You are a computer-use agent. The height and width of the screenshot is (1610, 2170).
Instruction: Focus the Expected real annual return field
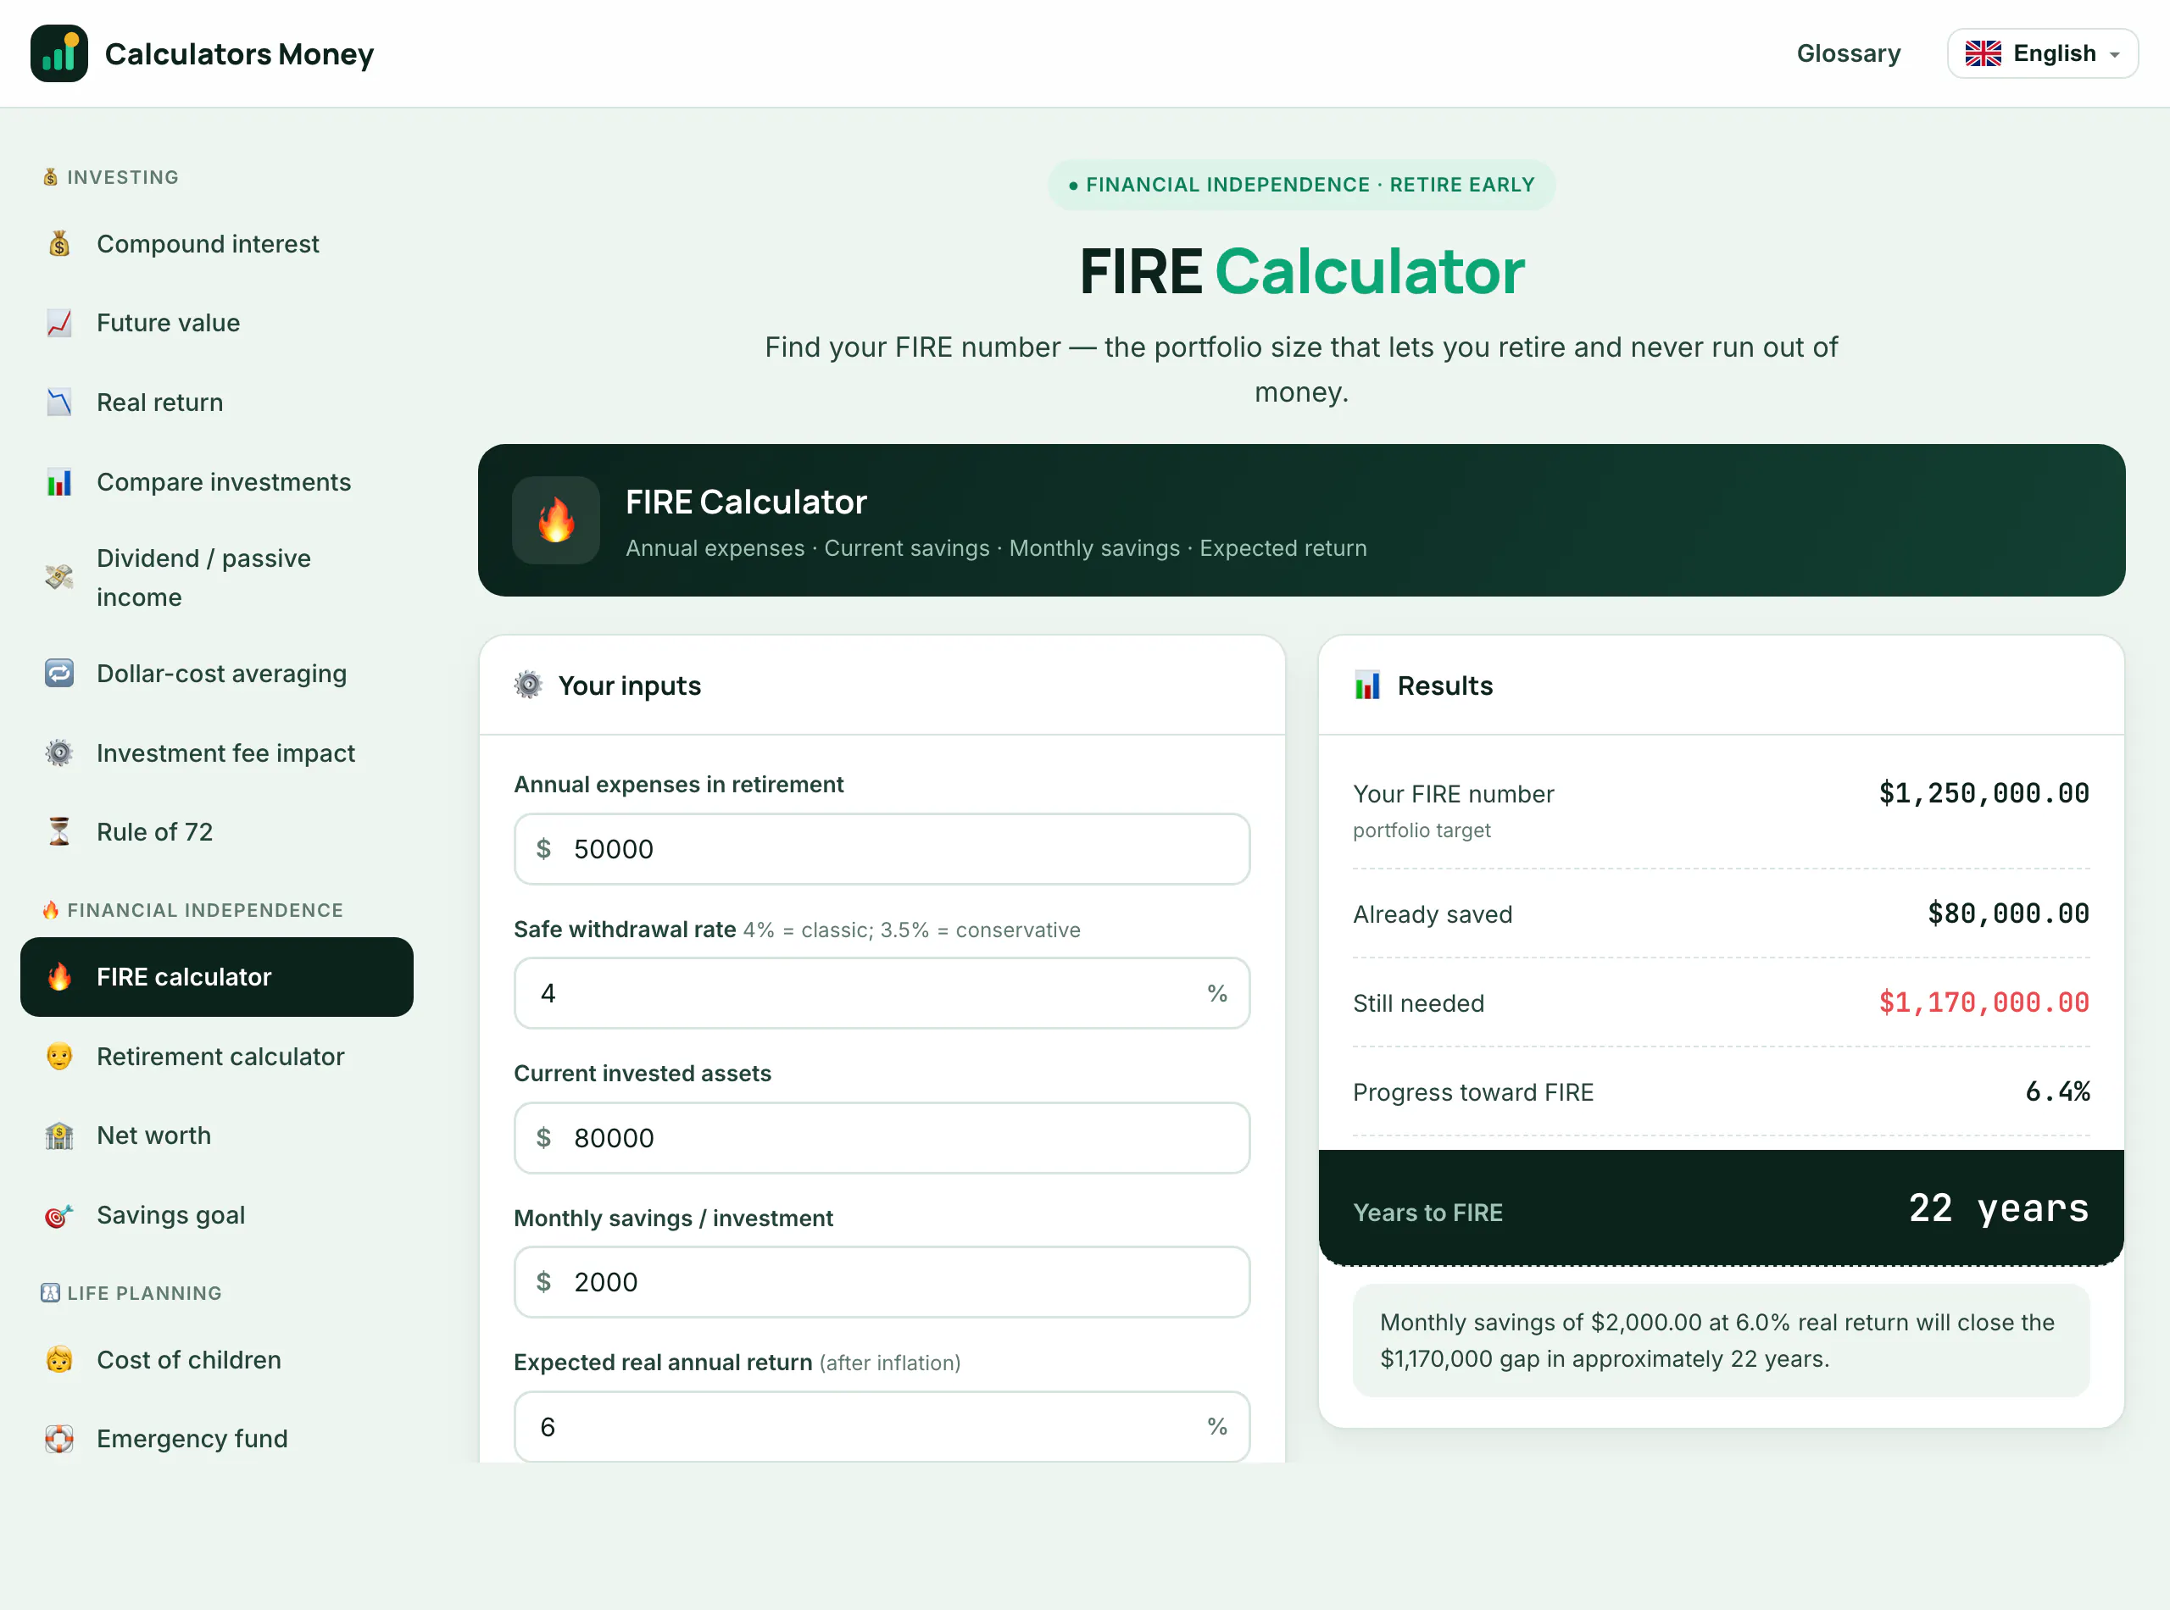tap(882, 1427)
